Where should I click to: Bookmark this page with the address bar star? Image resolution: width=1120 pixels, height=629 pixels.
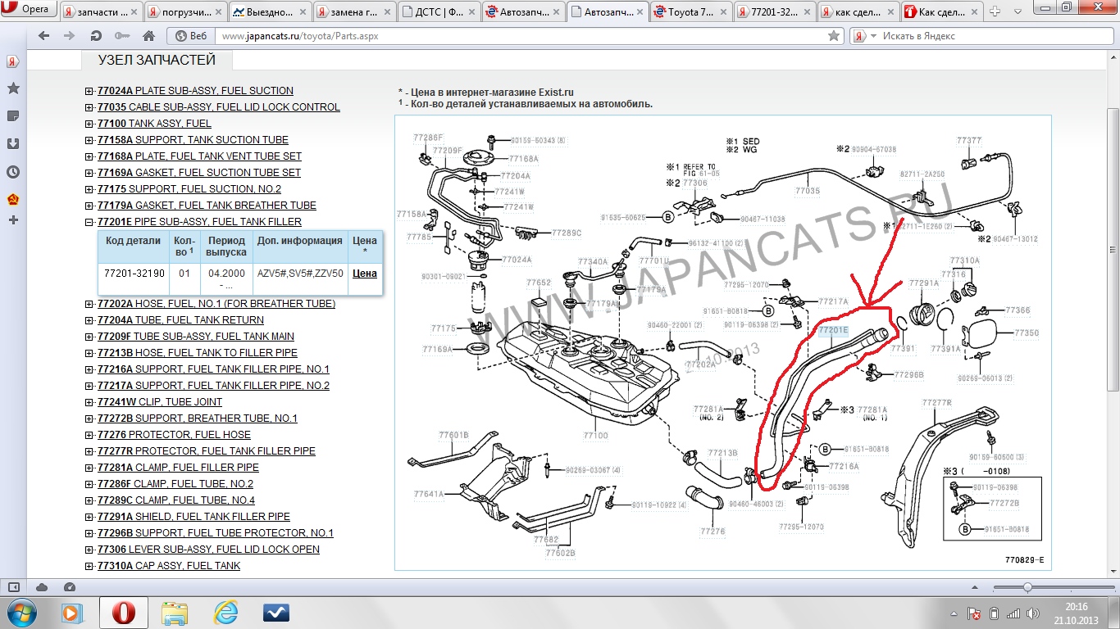click(x=834, y=36)
